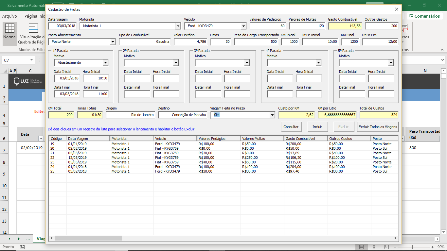Click the Litros field
The height and width of the screenshot is (251, 447).
(221, 42)
